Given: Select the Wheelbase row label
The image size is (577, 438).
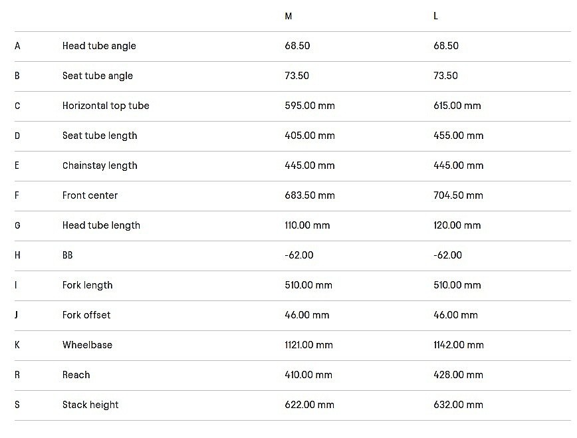Looking at the screenshot, I should [87, 345].
